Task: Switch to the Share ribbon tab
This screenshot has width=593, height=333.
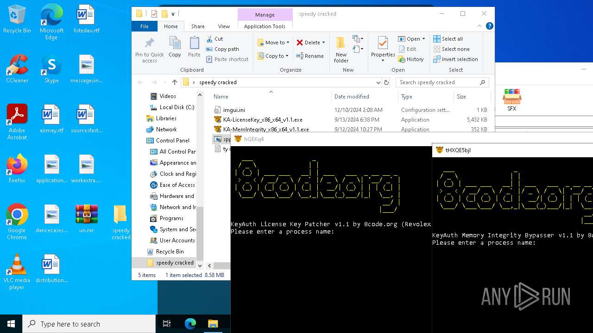Action: click(198, 26)
